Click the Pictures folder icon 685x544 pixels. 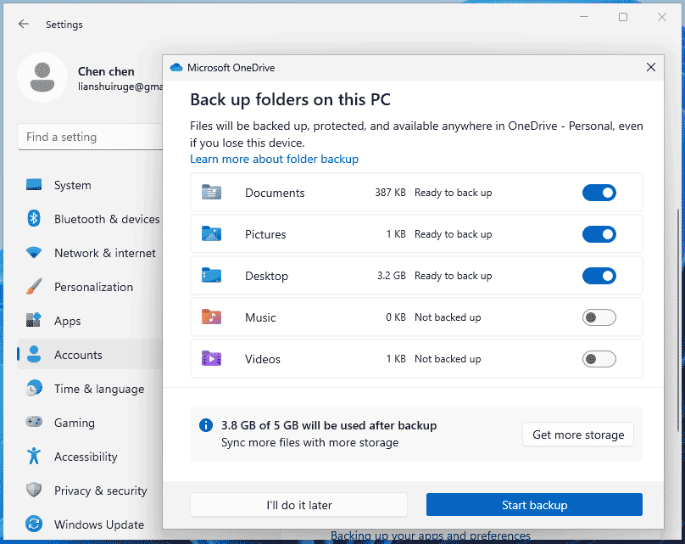click(212, 234)
